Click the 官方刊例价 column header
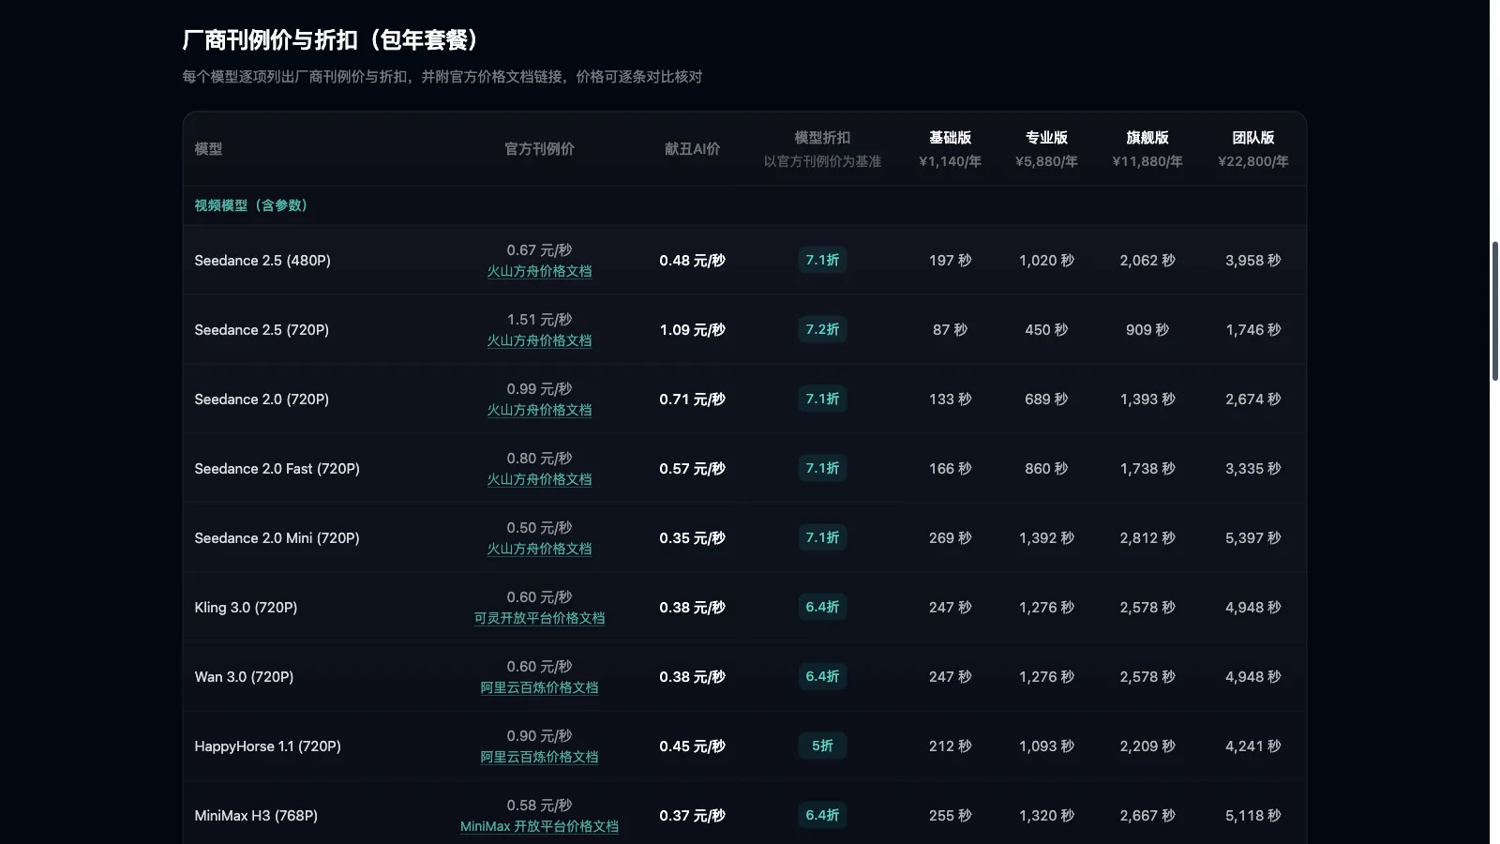 (539, 148)
